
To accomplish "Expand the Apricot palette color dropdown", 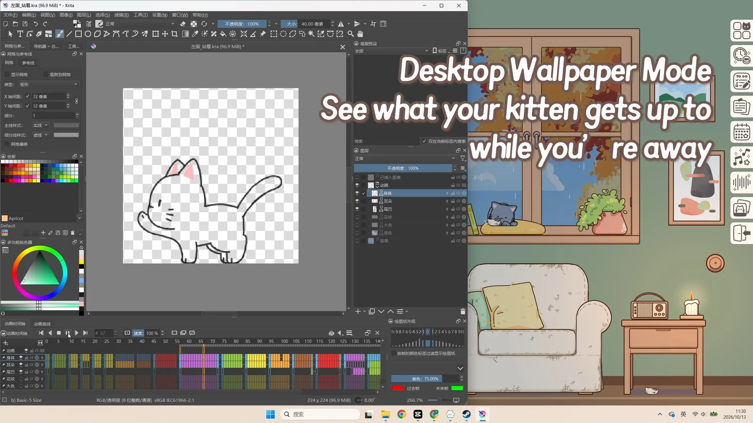I will tap(79, 219).
